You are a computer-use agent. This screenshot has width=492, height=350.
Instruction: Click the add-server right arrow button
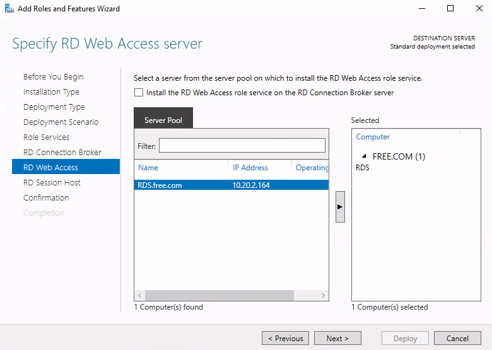[x=340, y=207]
